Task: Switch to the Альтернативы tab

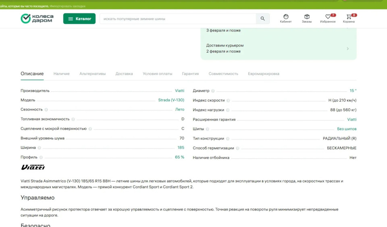Action: click(93, 74)
